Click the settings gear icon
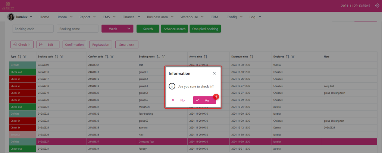The image size is (382, 153). coord(377,6)
